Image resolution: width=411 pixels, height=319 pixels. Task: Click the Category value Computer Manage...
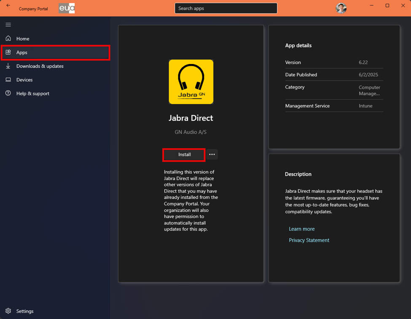(x=369, y=90)
